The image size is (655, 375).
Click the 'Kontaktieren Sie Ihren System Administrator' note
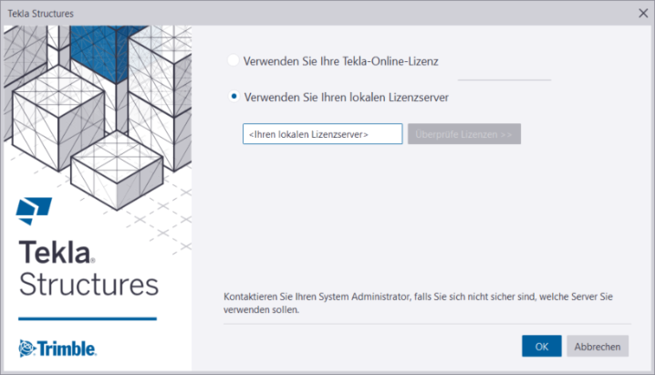418,303
